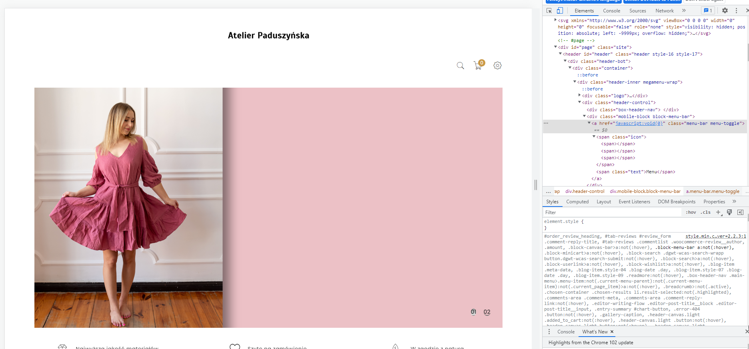Open the DOM Breakpoints sub-tab
The image size is (749, 349).
pos(677,202)
